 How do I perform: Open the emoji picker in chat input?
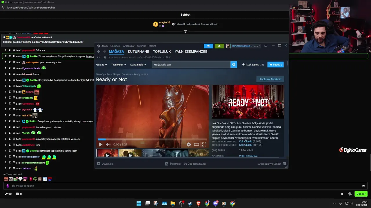coord(363,186)
